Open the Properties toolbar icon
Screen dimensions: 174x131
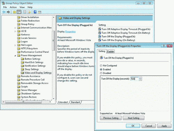point(25,12)
